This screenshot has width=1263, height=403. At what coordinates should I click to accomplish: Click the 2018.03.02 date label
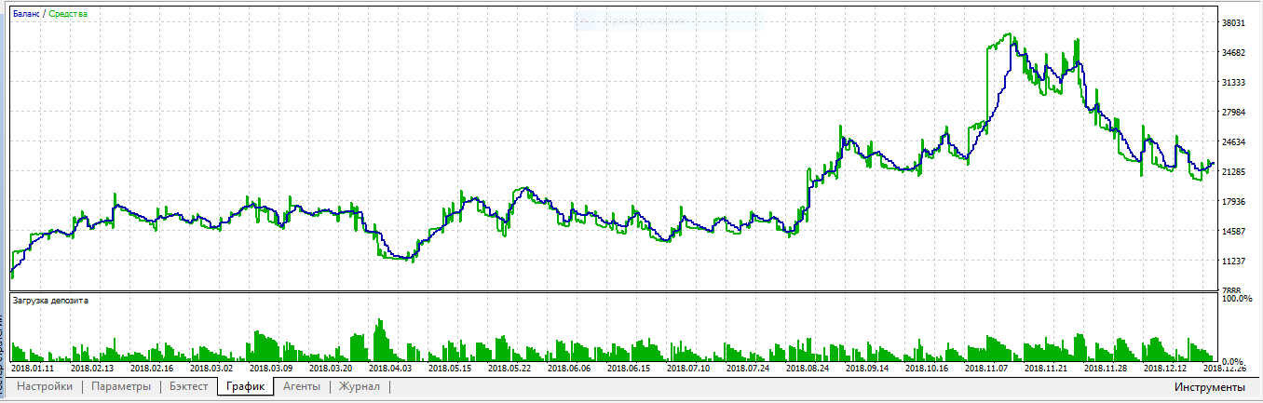coord(210,369)
